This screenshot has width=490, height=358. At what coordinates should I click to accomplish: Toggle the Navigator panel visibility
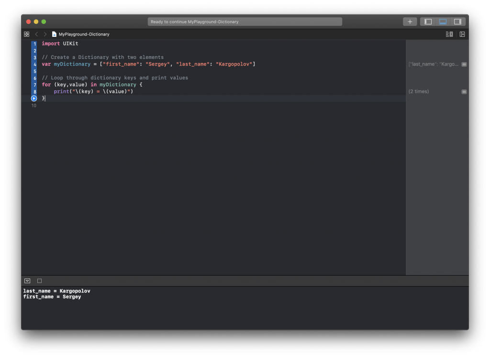[428, 22]
